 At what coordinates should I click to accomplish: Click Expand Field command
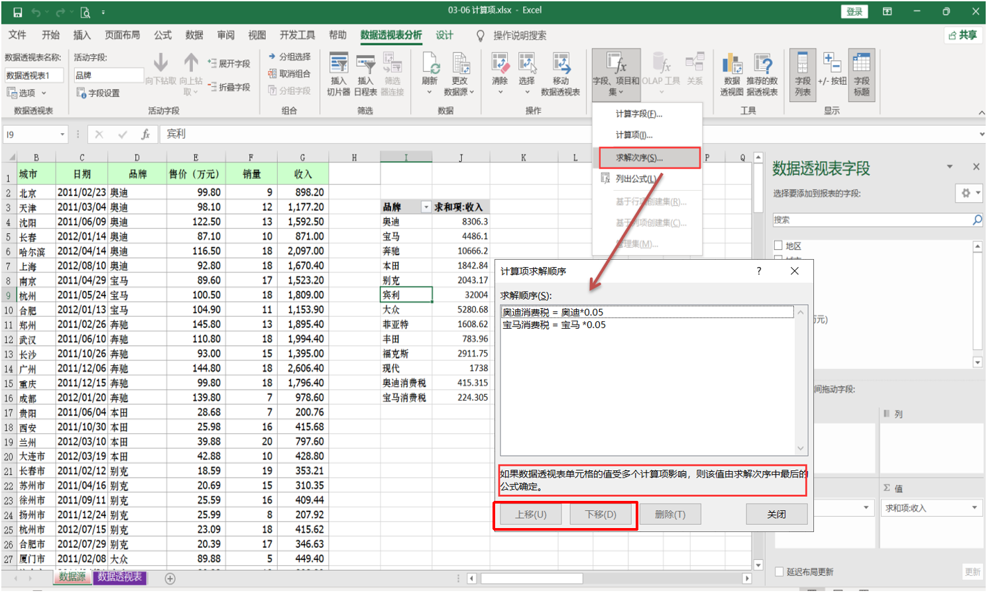point(229,64)
